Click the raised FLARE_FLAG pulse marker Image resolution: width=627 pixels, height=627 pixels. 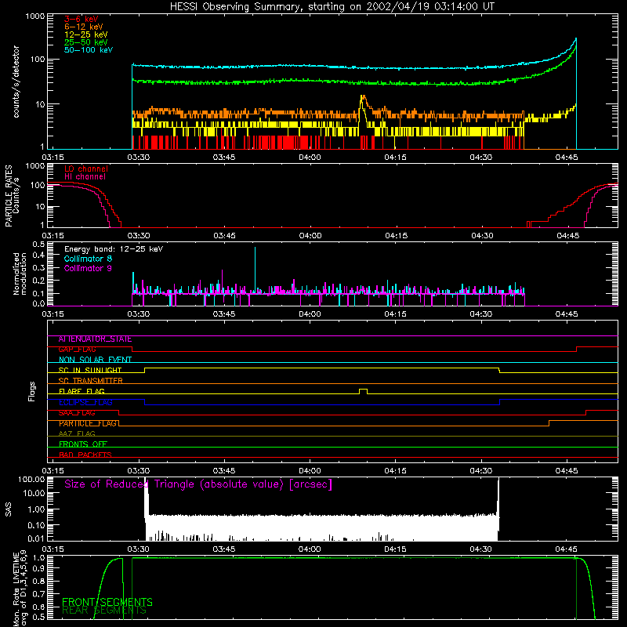[x=363, y=390]
